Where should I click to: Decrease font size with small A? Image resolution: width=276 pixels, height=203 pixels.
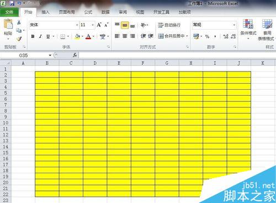(x=107, y=25)
